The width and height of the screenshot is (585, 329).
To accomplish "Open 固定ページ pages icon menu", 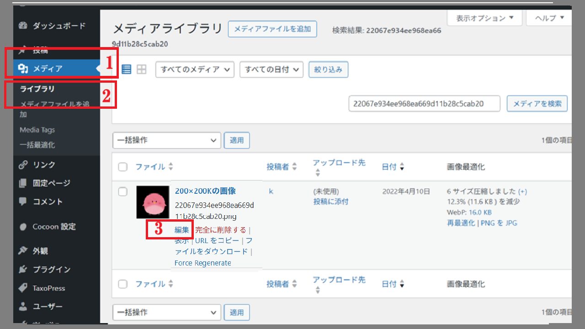I will pos(23,183).
